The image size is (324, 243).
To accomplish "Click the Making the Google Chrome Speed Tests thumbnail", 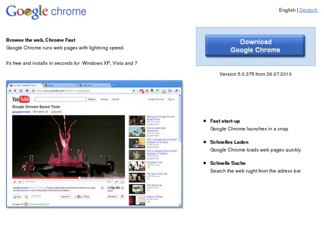I will [137, 120].
